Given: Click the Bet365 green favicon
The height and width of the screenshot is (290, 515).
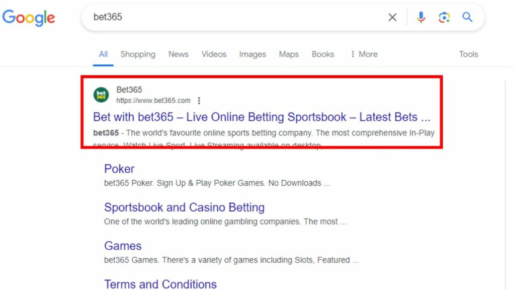Looking at the screenshot, I should pyautogui.click(x=101, y=95).
